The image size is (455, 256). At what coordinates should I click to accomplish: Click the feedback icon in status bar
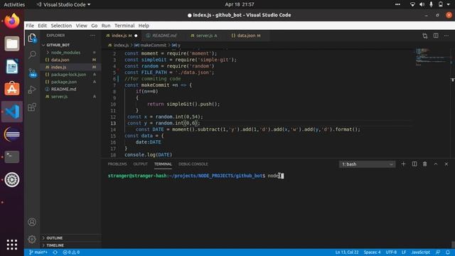pos(438,252)
